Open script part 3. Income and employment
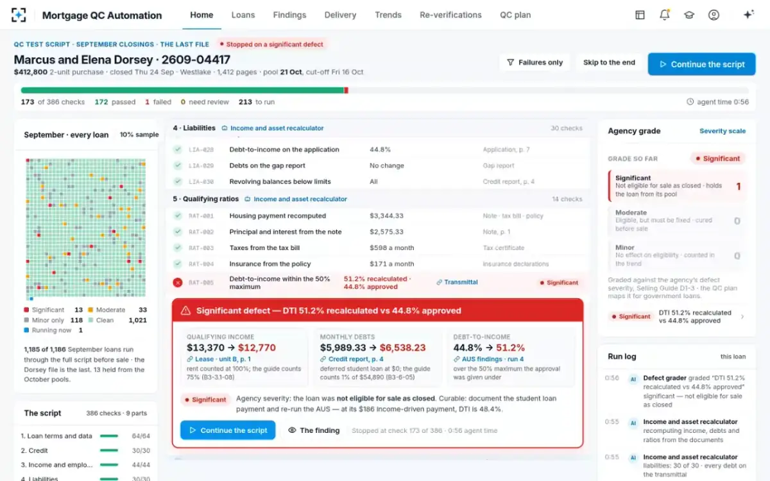Viewport: 770px width, 481px height. [86, 465]
